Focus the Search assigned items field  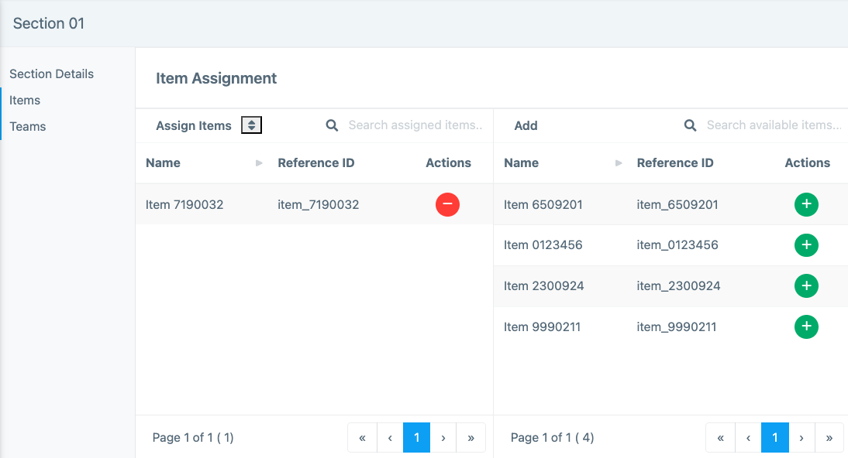coord(415,125)
